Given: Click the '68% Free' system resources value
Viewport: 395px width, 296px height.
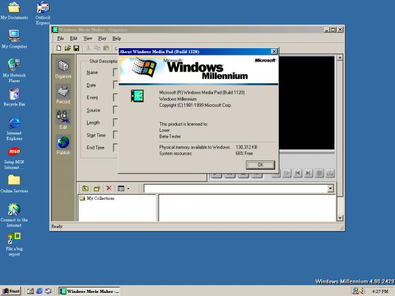Looking at the screenshot, I should (244, 154).
